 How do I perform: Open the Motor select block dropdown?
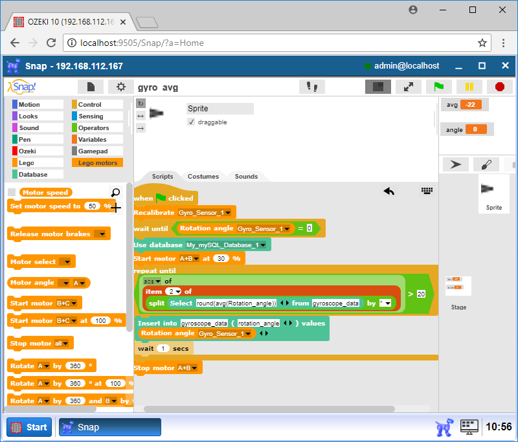[65, 261]
